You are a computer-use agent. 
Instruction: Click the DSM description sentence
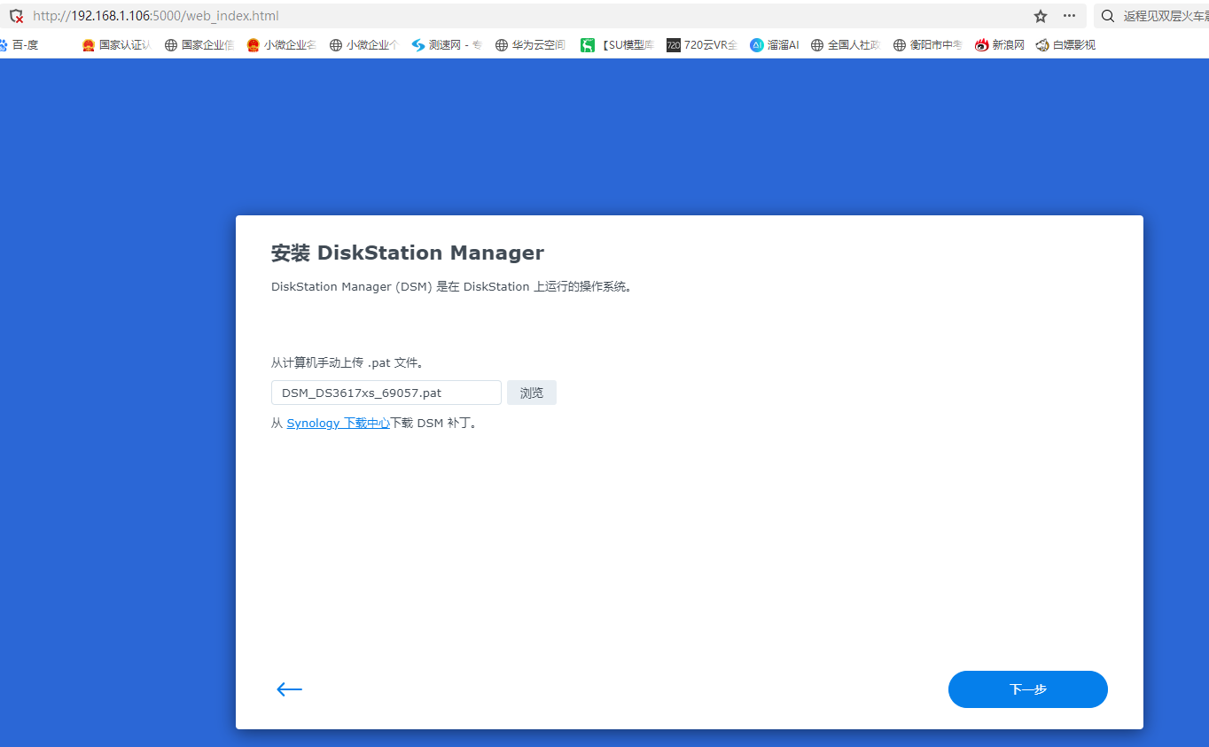pos(454,287)
